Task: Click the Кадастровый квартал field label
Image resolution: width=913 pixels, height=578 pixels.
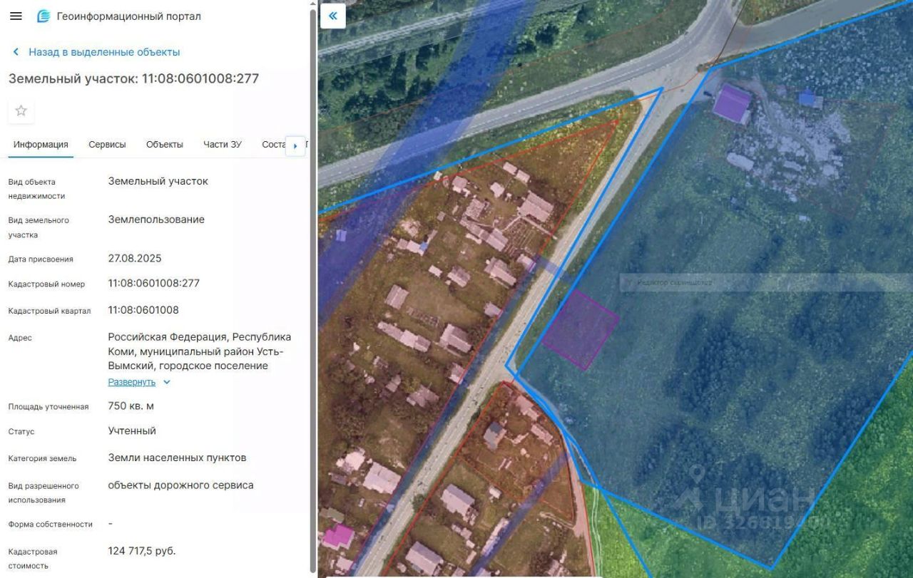Action: (49, 311)
